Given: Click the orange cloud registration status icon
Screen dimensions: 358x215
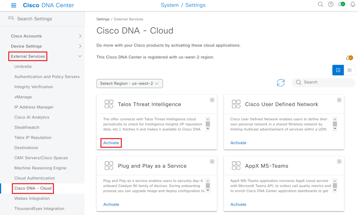Looking at the screenshot, I should (349, 58).
